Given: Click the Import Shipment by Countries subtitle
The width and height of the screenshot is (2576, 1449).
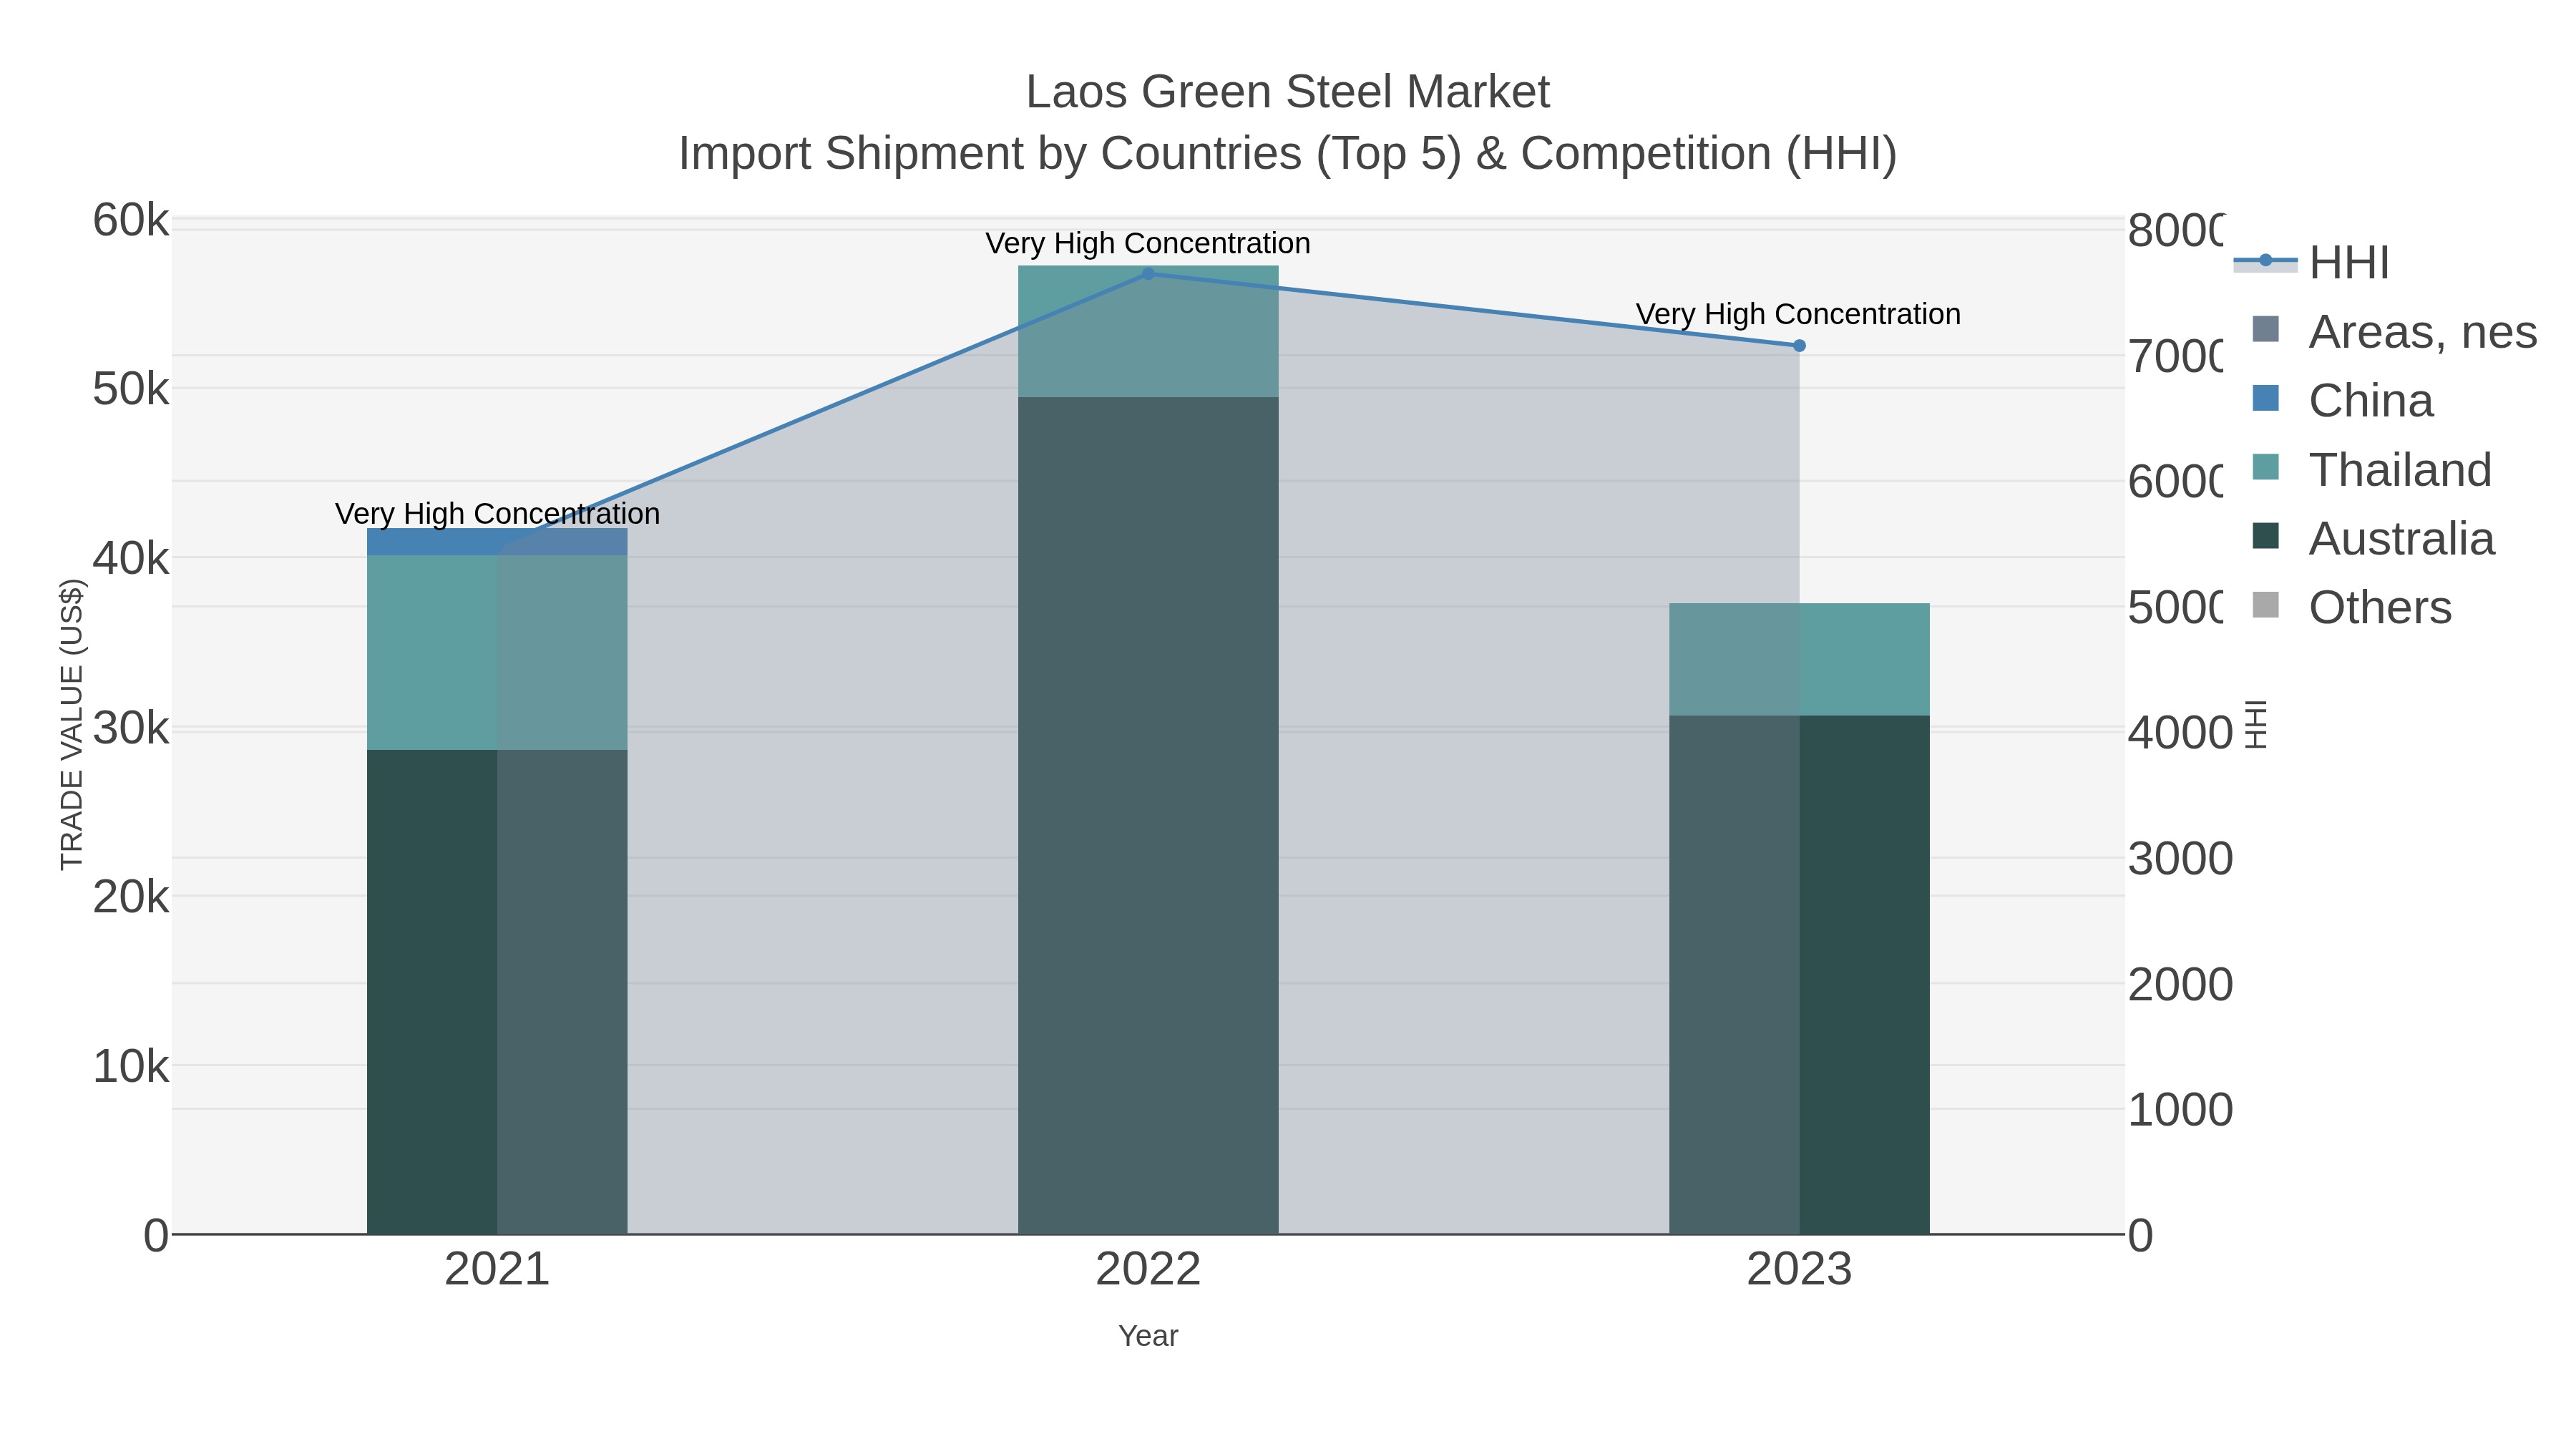Looking at the screenshot, I should [x=1288, y=154].
